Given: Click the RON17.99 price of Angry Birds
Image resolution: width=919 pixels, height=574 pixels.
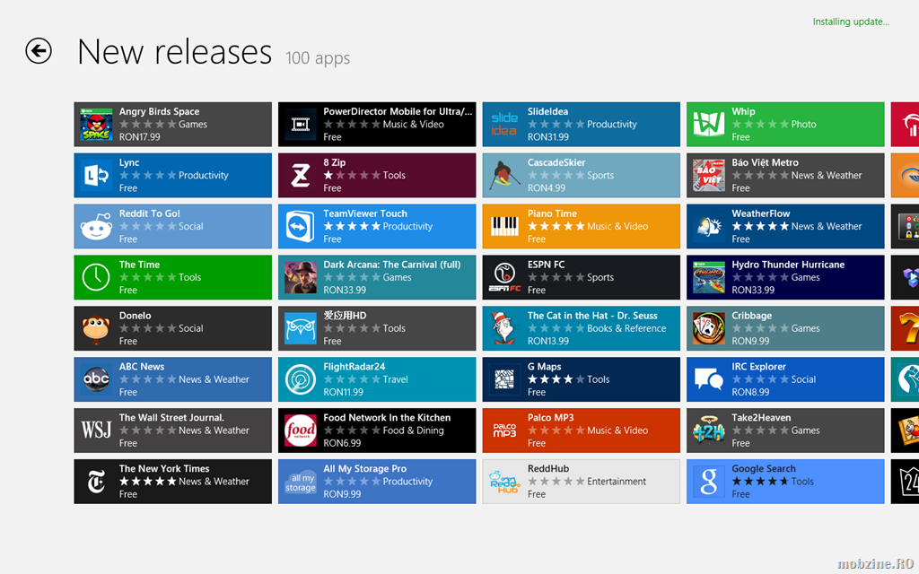Looking at the screenshot, I should [139, 137].
